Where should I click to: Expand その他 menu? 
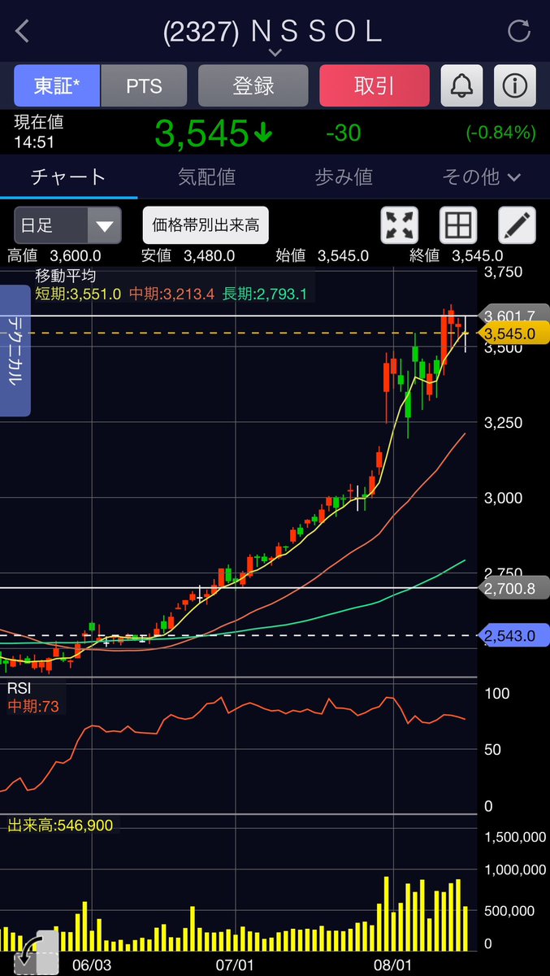481,176
